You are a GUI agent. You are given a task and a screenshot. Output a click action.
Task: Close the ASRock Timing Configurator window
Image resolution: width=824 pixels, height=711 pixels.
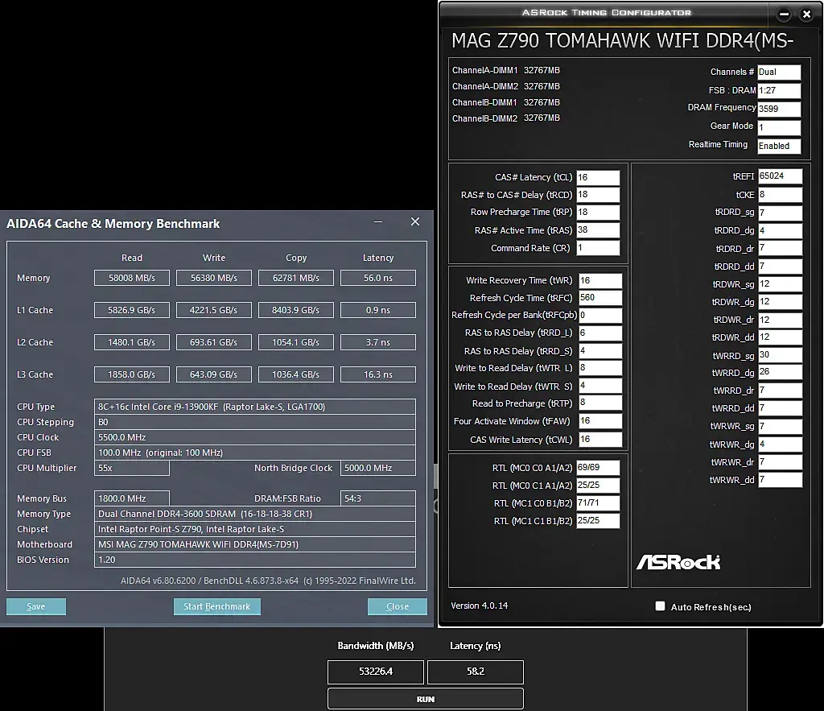[806, 14]
